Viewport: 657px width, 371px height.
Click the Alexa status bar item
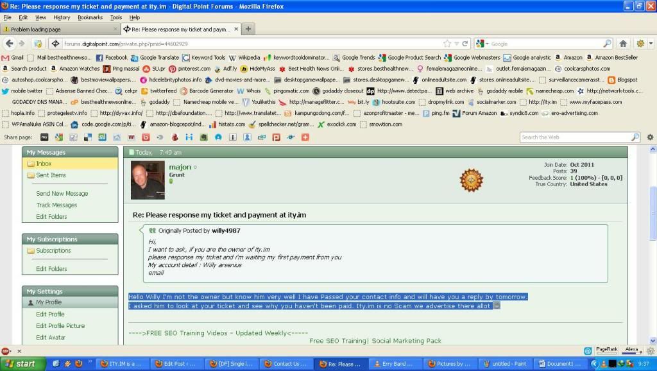click(631, 350)
